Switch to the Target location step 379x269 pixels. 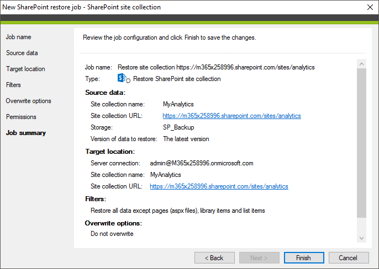coord(25,69)
